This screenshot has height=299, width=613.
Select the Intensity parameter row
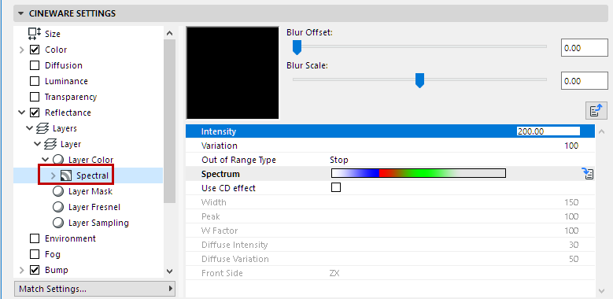pyautogui.click(x=390, y=131)
